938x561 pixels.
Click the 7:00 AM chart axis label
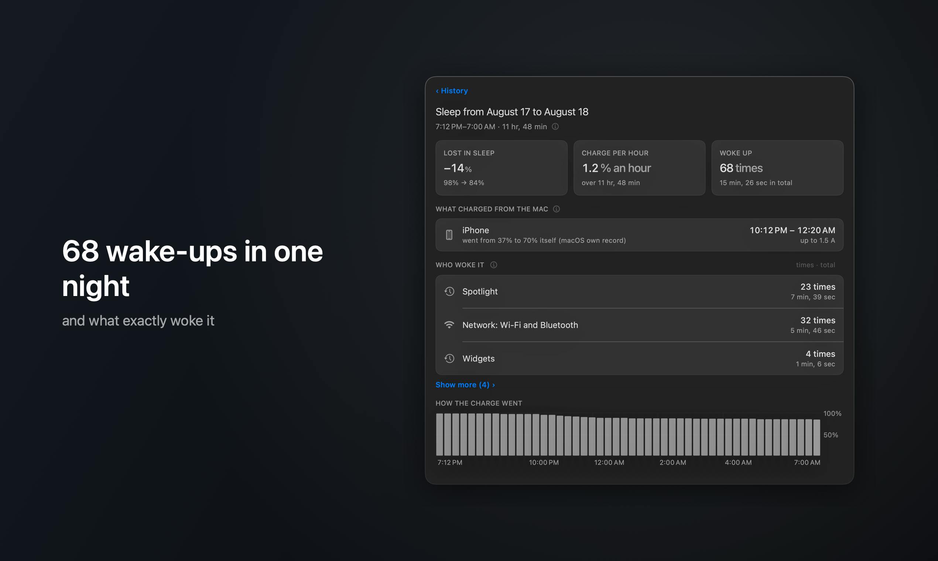pos(807,462)
